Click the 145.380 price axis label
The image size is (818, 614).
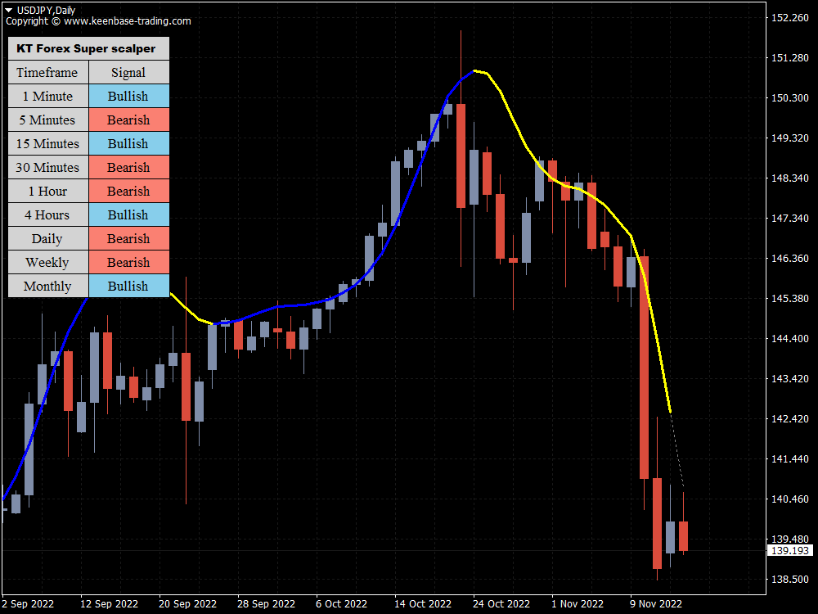pyautogui.click(x=790, y=299)
